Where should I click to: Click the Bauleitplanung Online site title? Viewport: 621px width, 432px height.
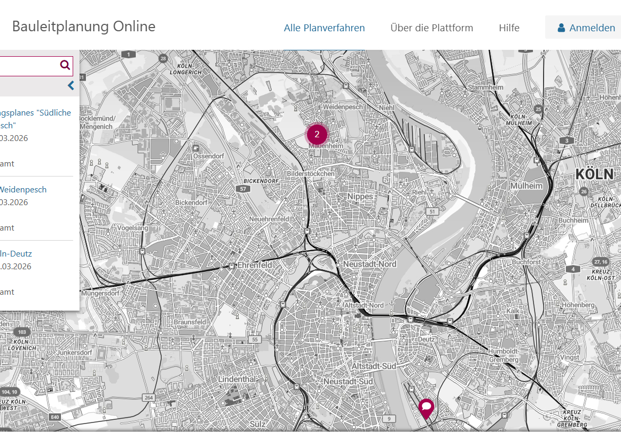click(x=84, y=27)
